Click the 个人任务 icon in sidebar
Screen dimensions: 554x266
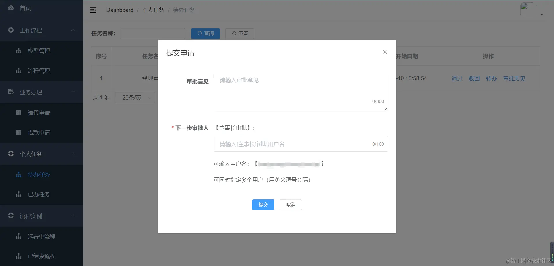(11, 154)
